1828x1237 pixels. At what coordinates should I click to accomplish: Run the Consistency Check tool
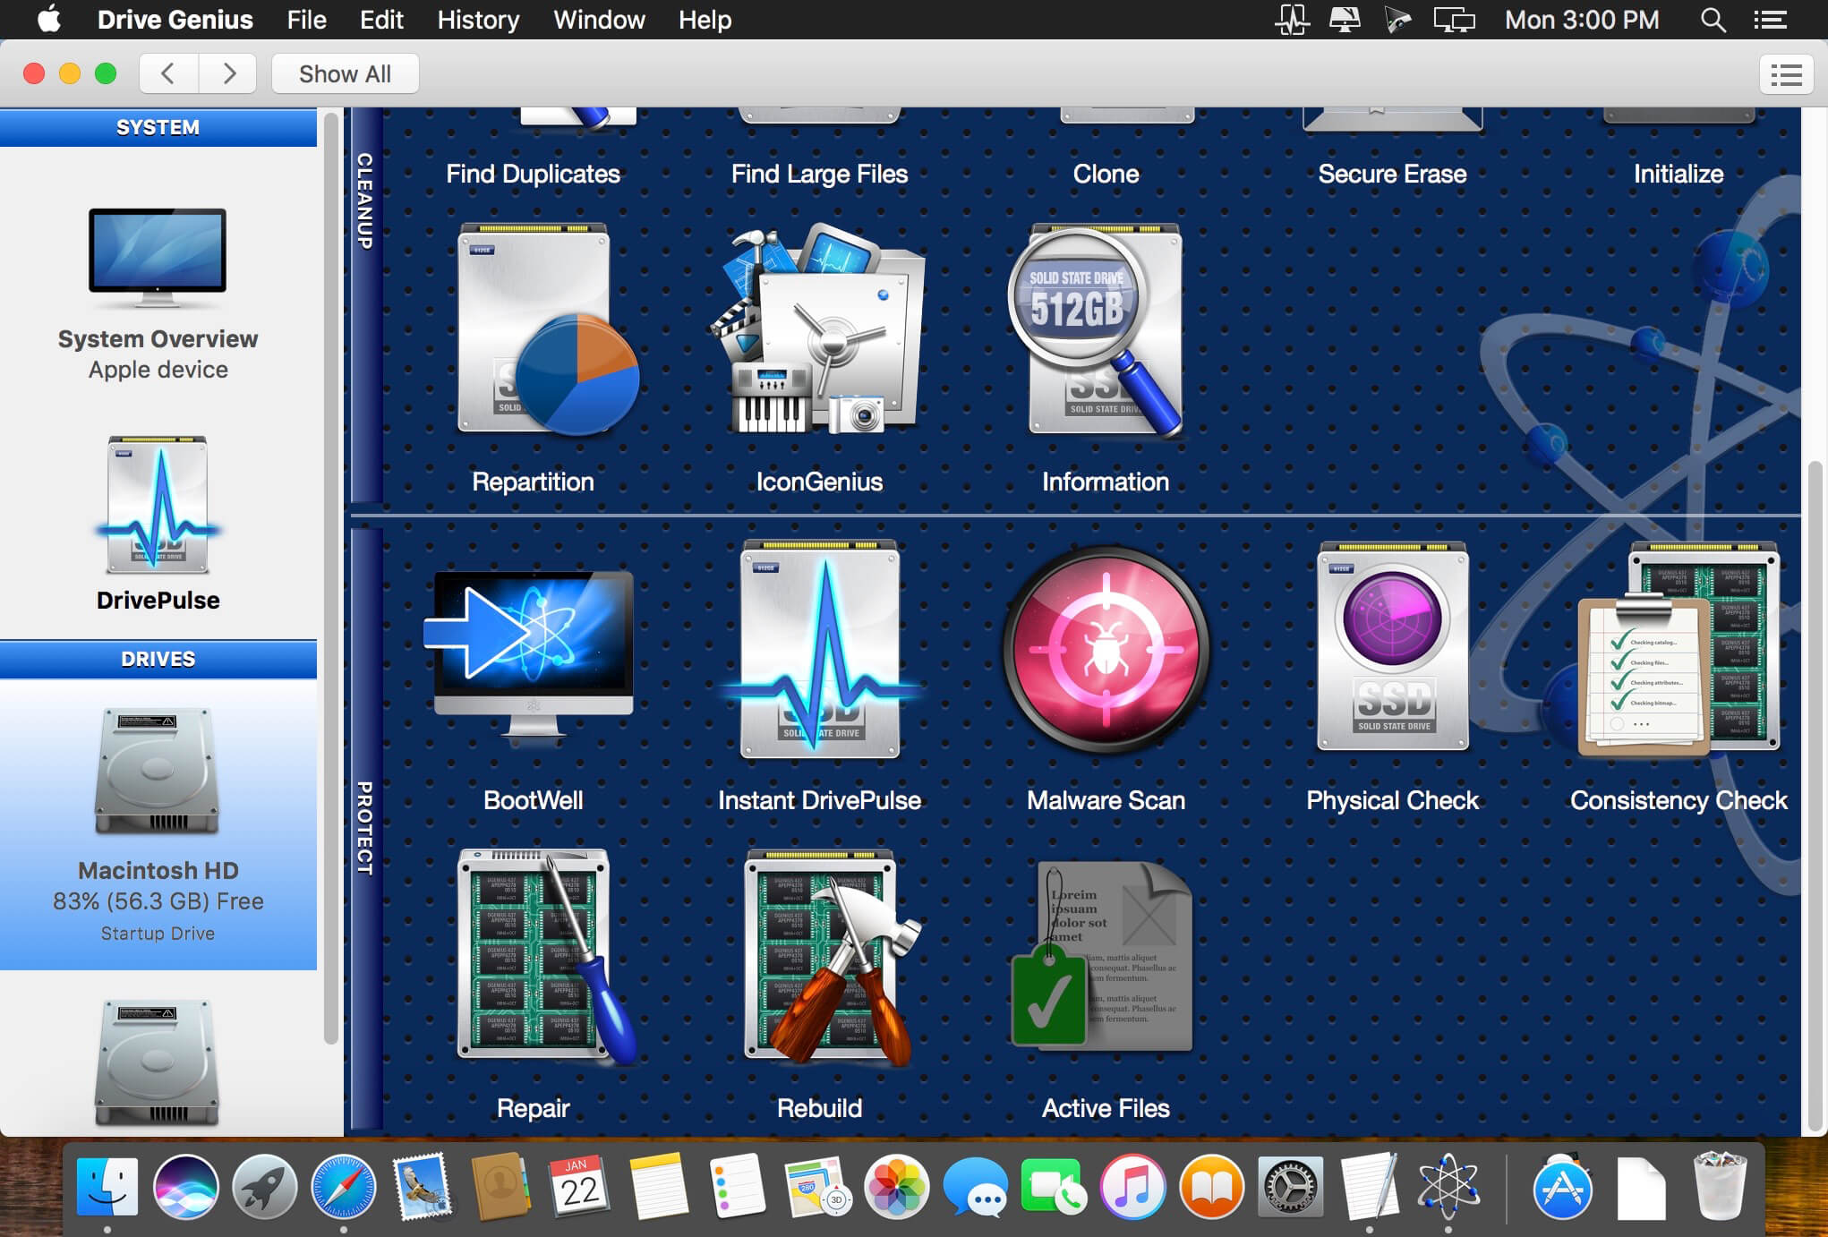1679,678
